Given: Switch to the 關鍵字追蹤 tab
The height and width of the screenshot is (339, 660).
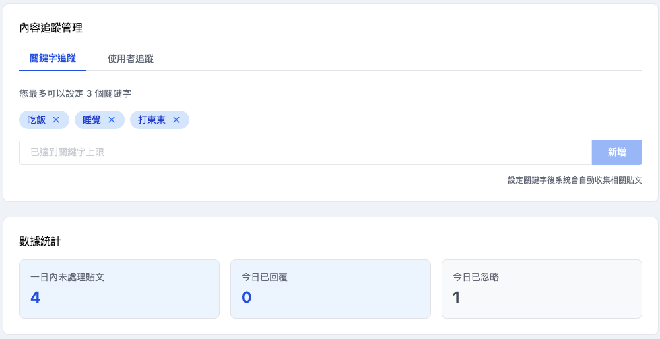Looking at the screenshot, I should (53, 58).
